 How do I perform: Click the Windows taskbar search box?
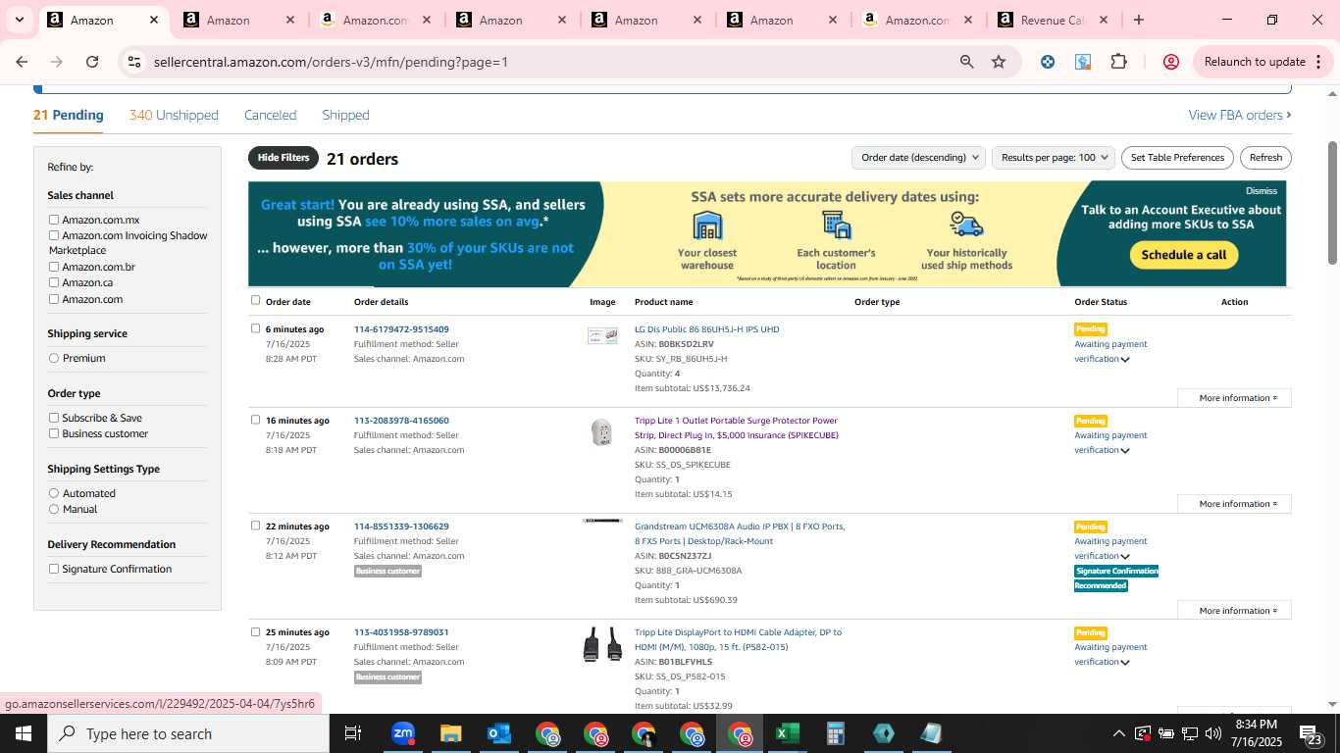(188, 733)
